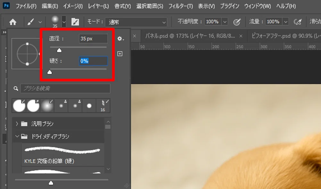Open the 表示(V) menu

pyautogui.click(x=206, y=6)
